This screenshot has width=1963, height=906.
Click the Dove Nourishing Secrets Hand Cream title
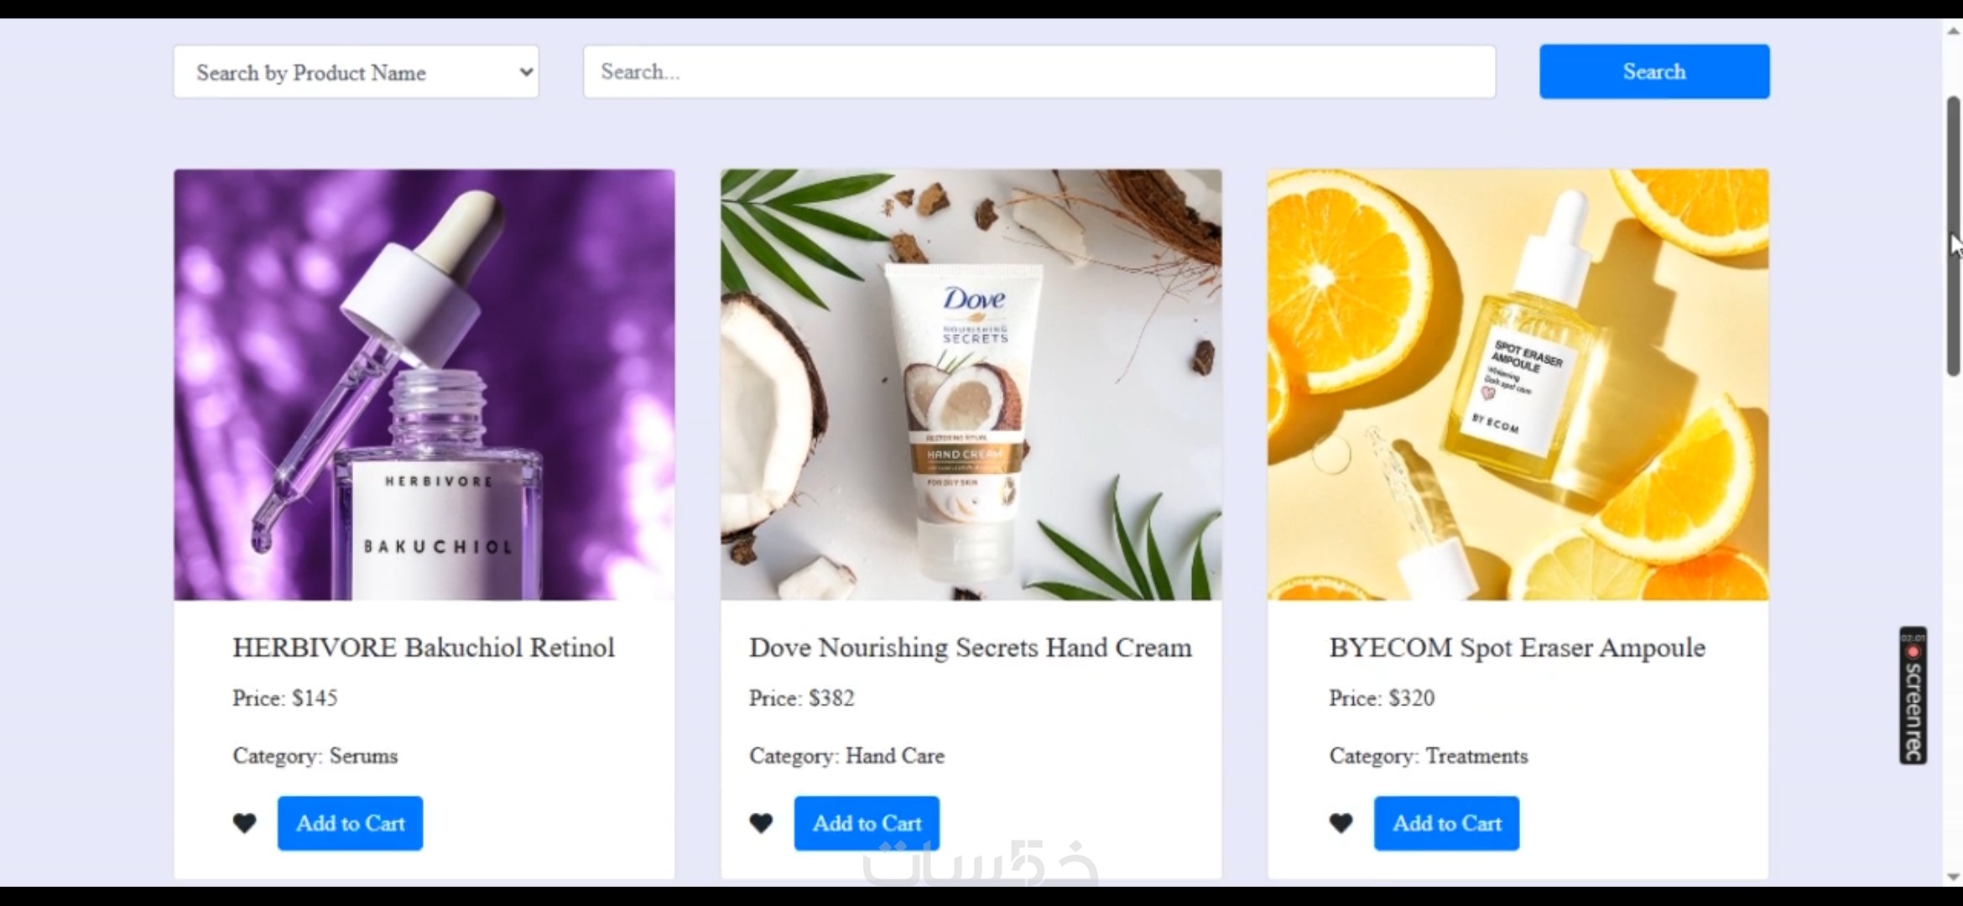[x=971, y=648]
